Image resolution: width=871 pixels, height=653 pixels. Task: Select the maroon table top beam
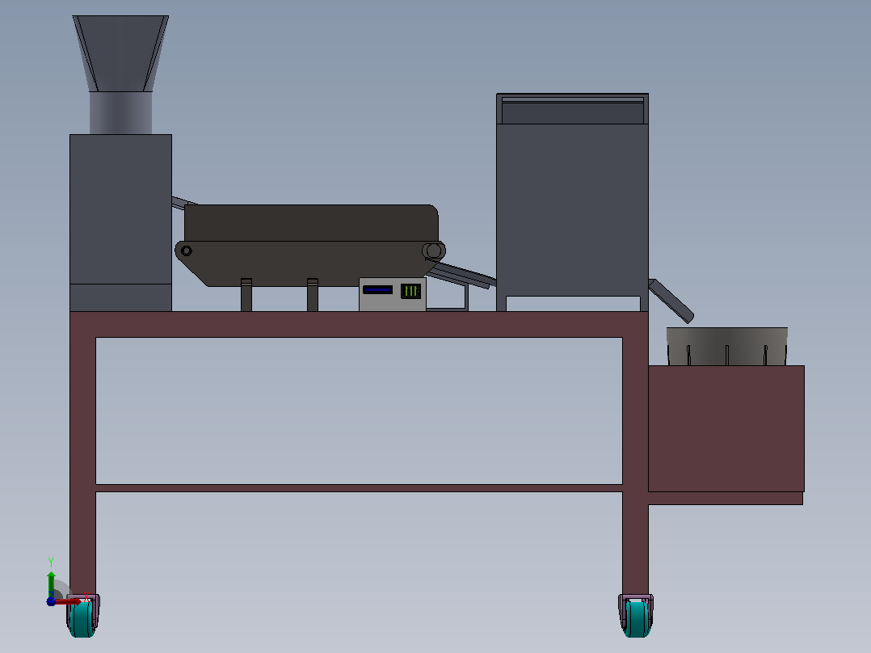coord(359,324)
